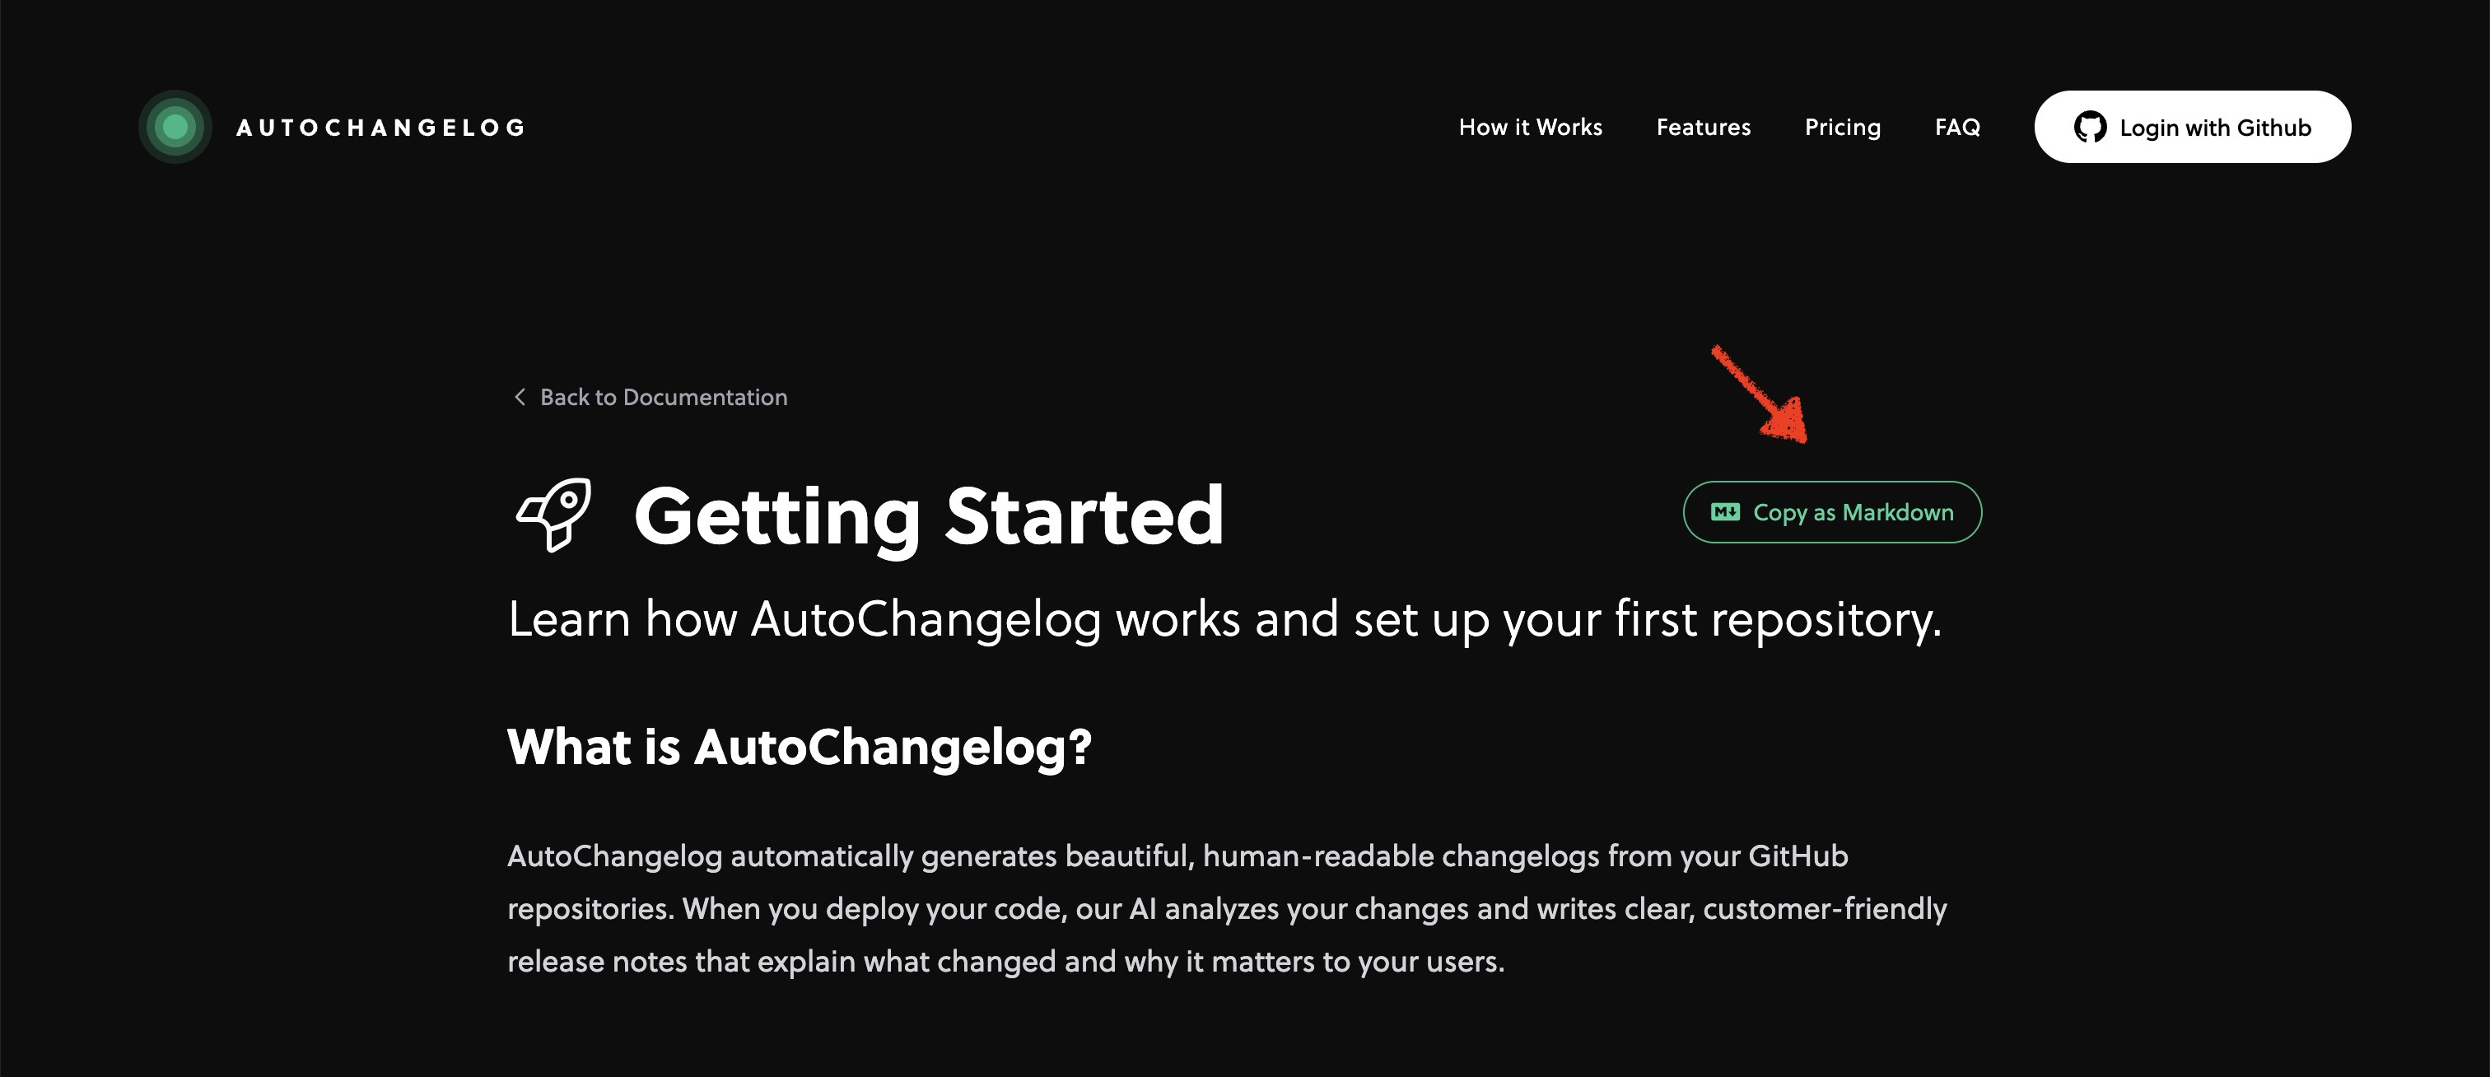This screenshot has width=2490, height=1077.
Task: Click the 'What is AutoChangelog?' heading
Action: [800, 746]
